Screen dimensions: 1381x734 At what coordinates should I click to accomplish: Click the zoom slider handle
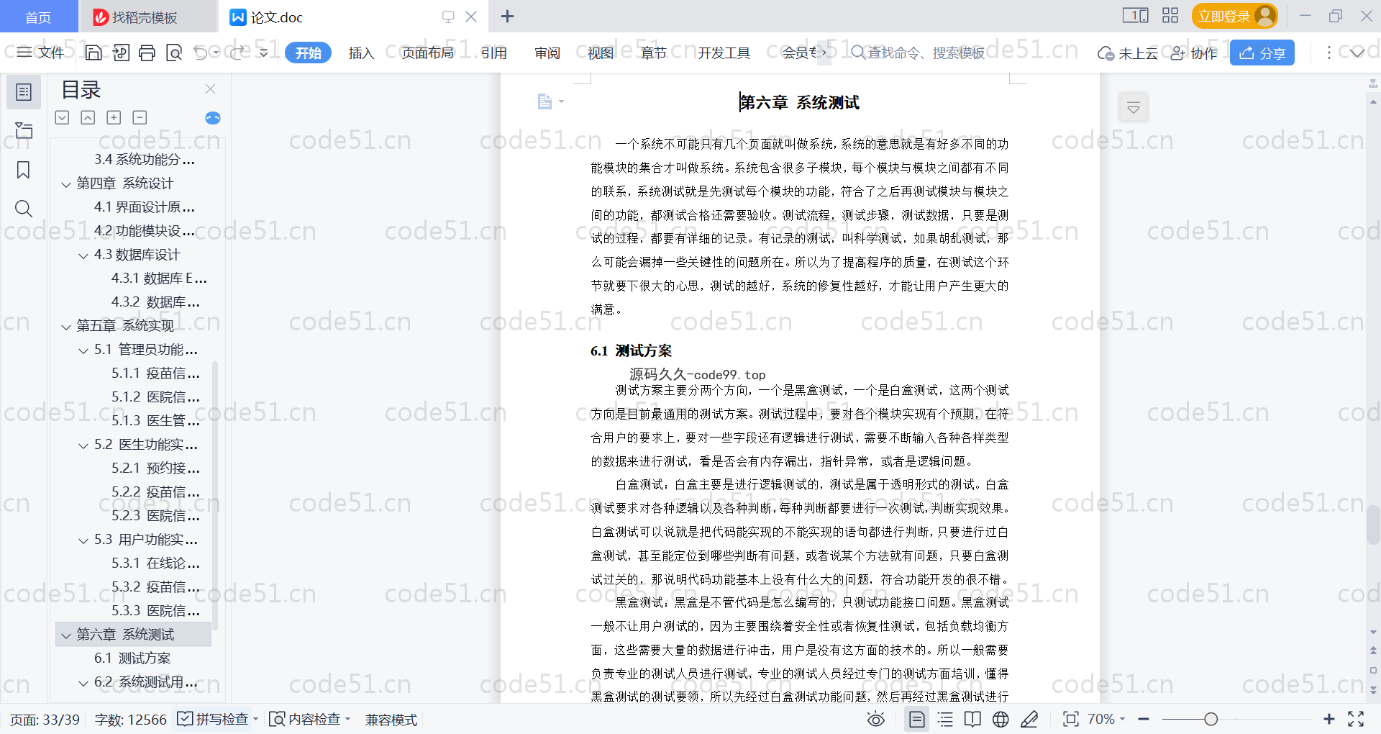coord(1211,719)
